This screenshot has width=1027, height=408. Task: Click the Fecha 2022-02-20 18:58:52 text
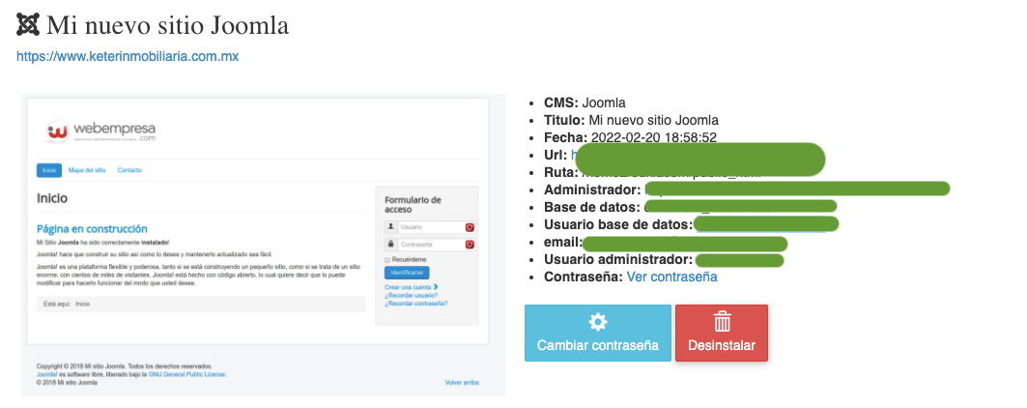click(x=631, y=137)
